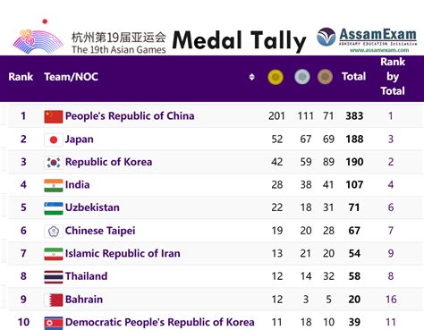Click the Total column header

(353, 77)
